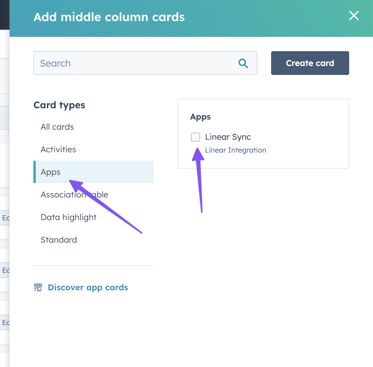Open the Linear Integration link
The width and height of the screenshot is (373, 367).
coord(235,150)
